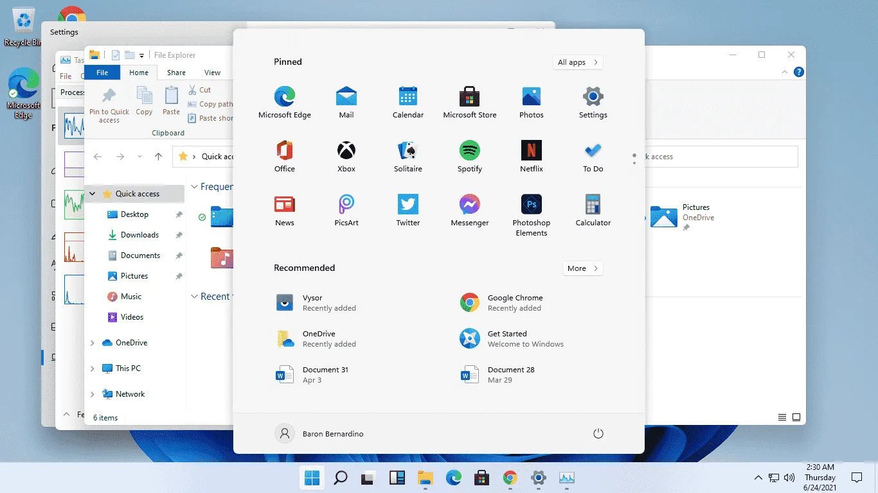878x493 pixels.
Task: Open Spotify from pinned apps
Action: [x=470, y=157]
